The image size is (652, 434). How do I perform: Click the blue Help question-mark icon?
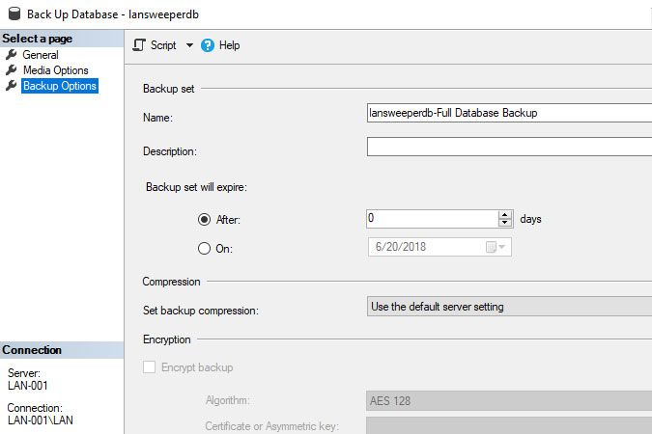(x=208, y=45)
